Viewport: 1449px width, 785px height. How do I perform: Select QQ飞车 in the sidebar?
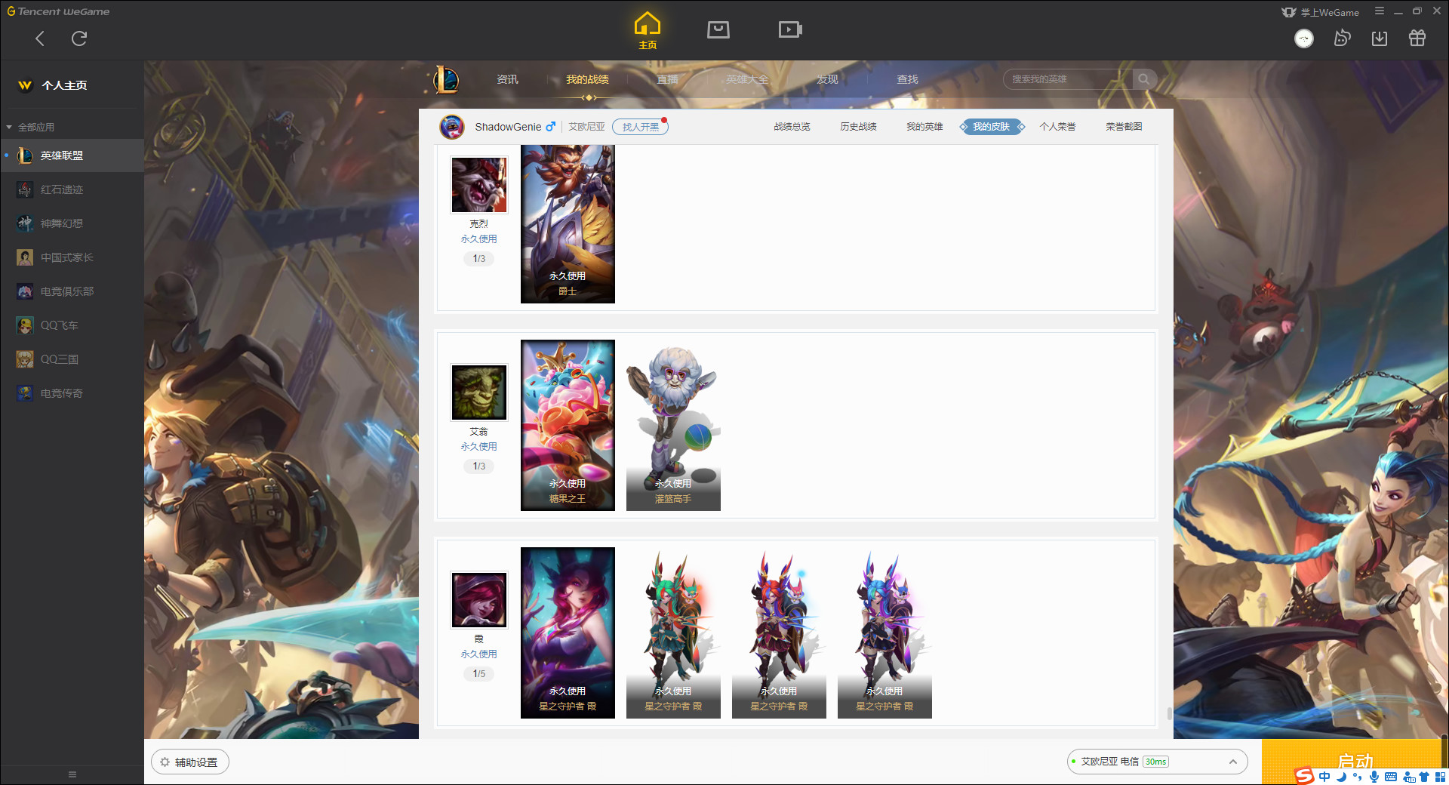click(x=72, y=325)
